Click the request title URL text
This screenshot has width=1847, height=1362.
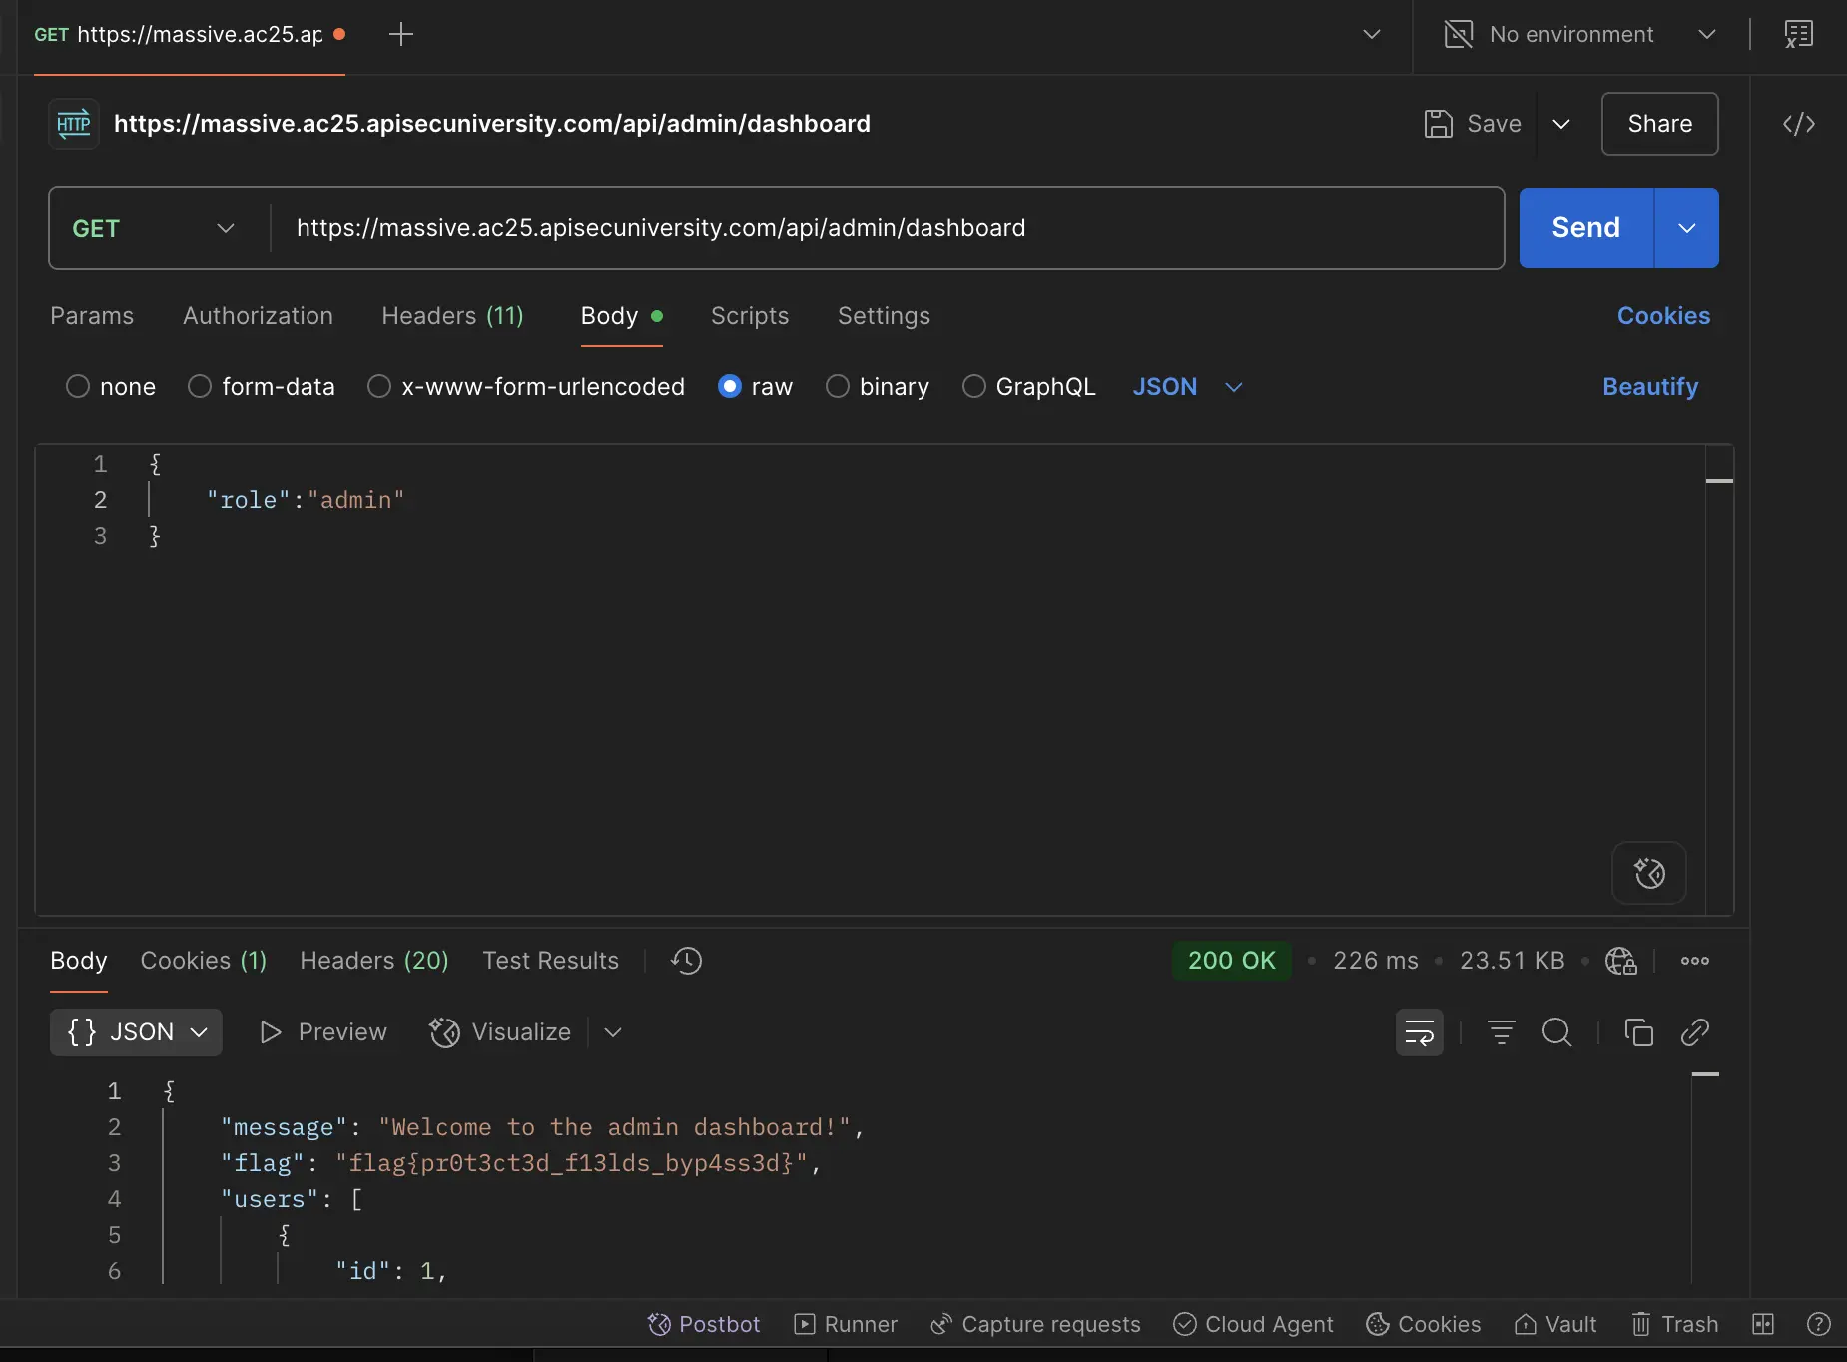click(492, 124)
